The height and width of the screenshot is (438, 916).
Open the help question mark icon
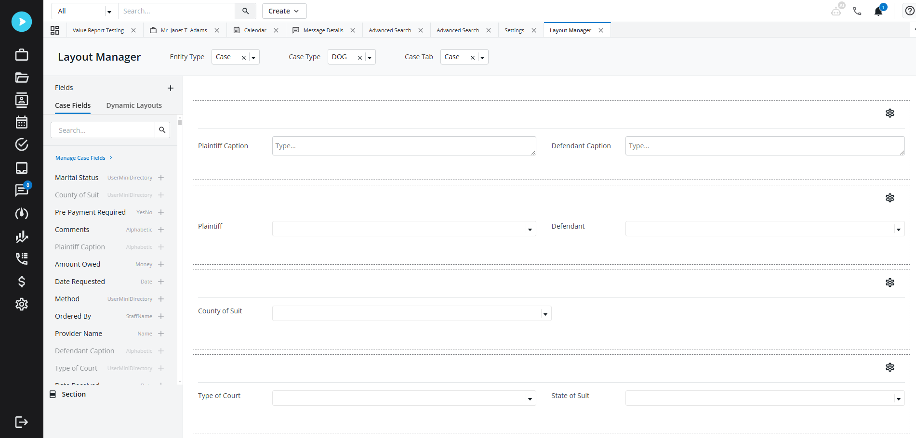910,11
